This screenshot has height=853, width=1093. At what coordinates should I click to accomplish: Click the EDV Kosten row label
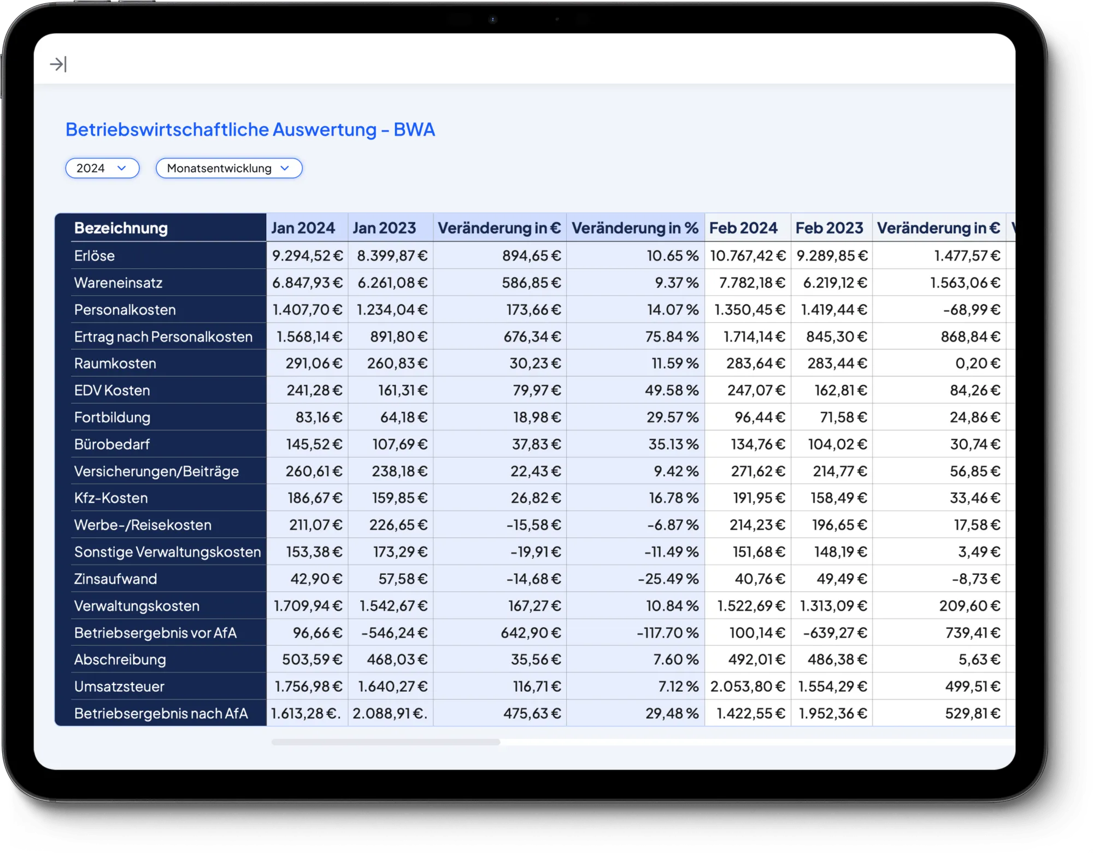click(x=112, y=390)
